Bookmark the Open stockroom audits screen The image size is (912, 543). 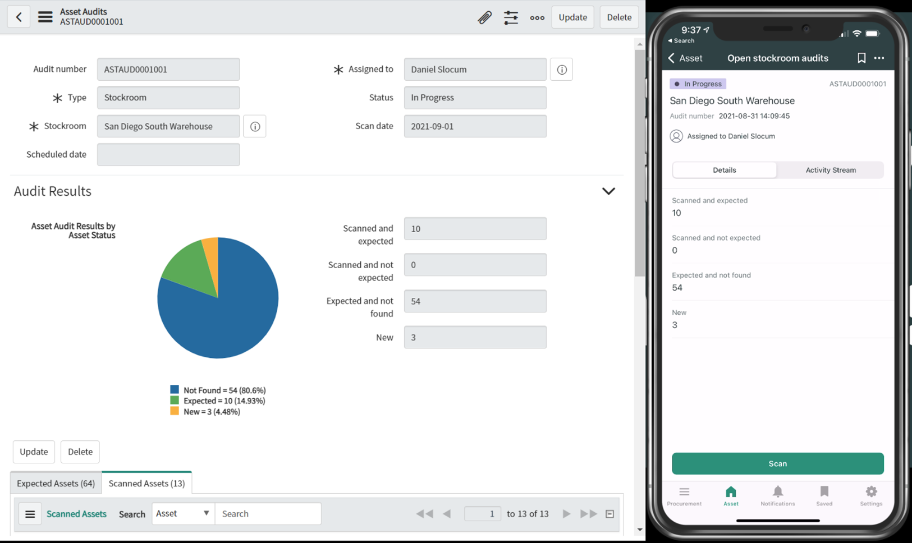(x=861, y=58)
